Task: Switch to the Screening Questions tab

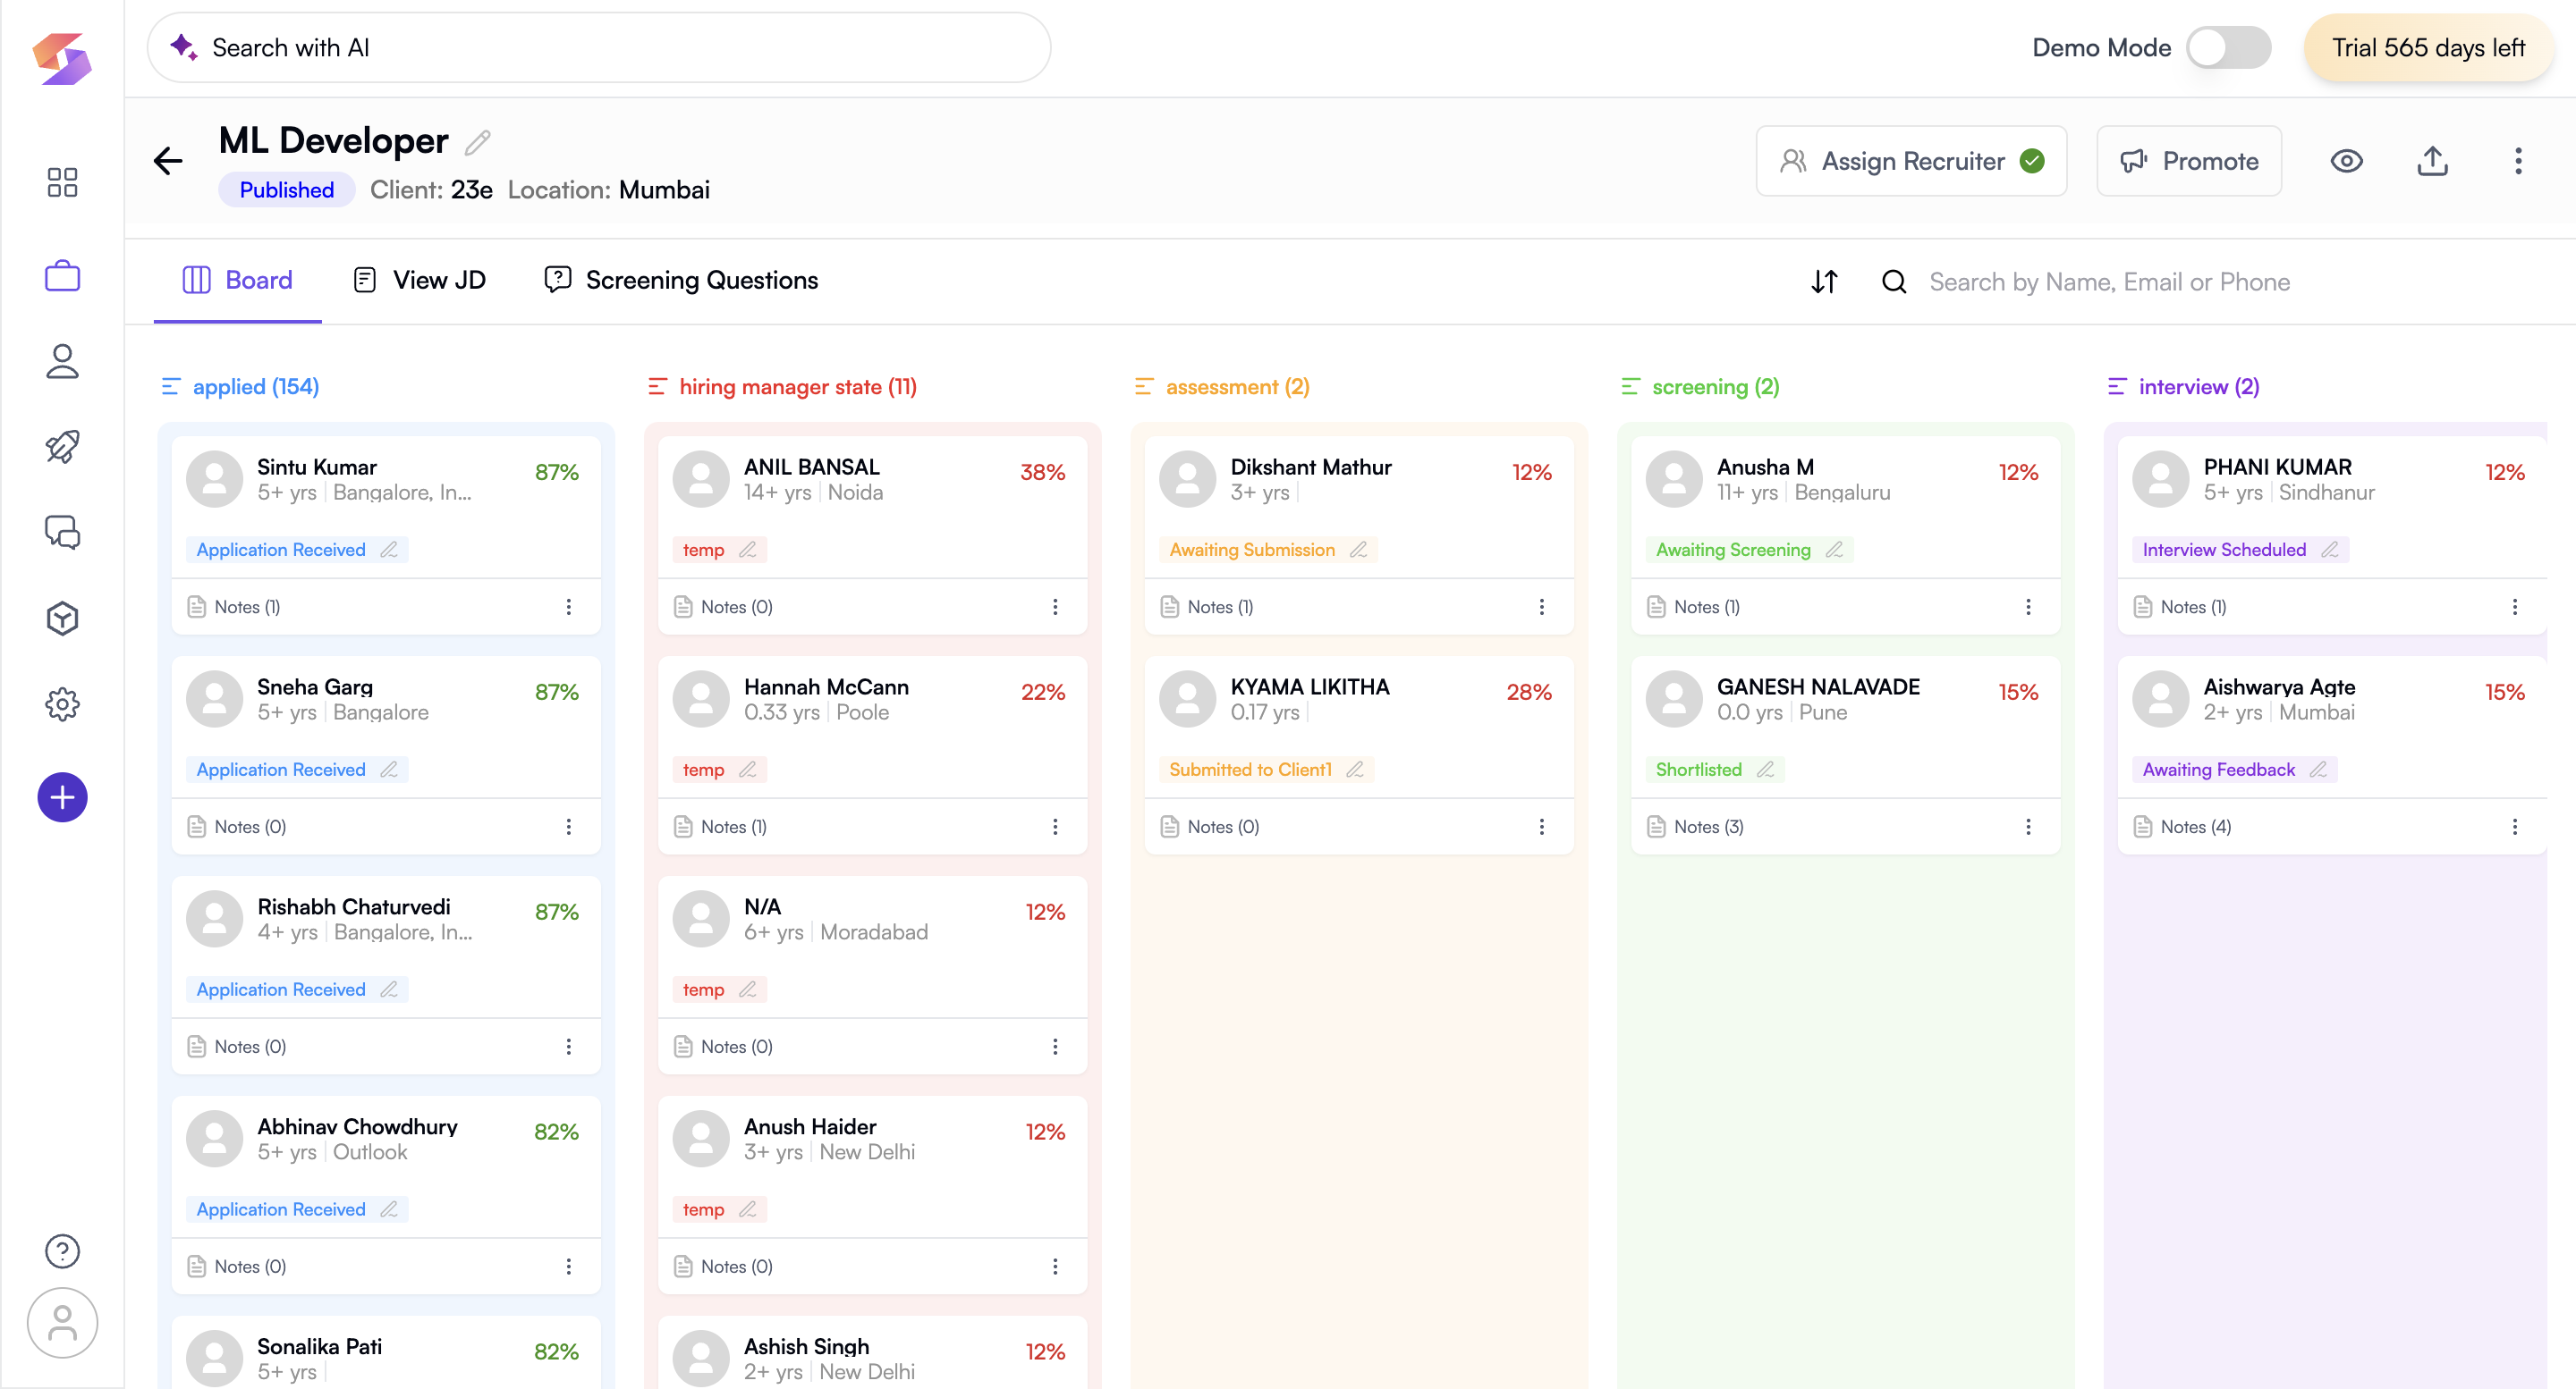Action: 681,281
